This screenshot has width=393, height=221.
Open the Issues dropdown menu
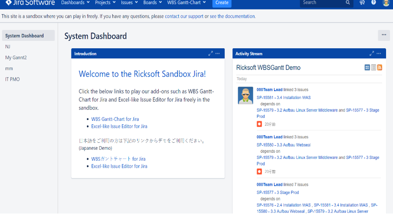(129, 2)
